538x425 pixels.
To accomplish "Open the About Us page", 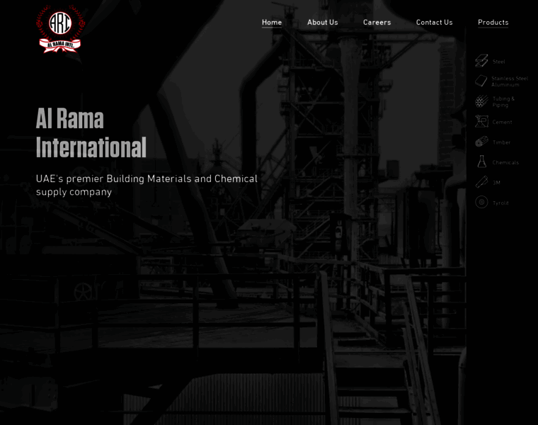I will point(323,23).
